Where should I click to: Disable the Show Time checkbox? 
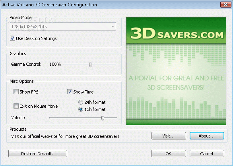[x=70, y=92]
